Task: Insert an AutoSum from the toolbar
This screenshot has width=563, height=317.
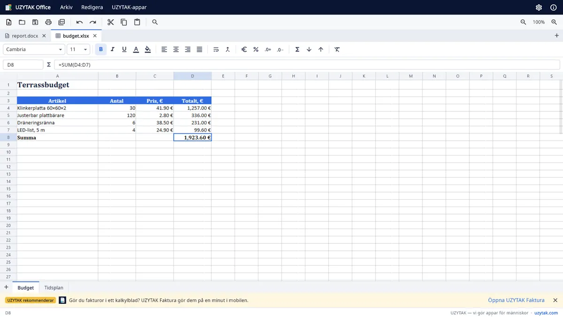Action: [297, 49]
